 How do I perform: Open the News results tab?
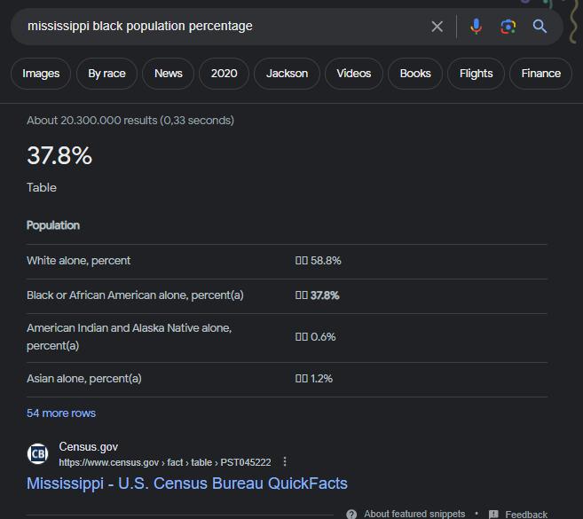pos(168,74)
